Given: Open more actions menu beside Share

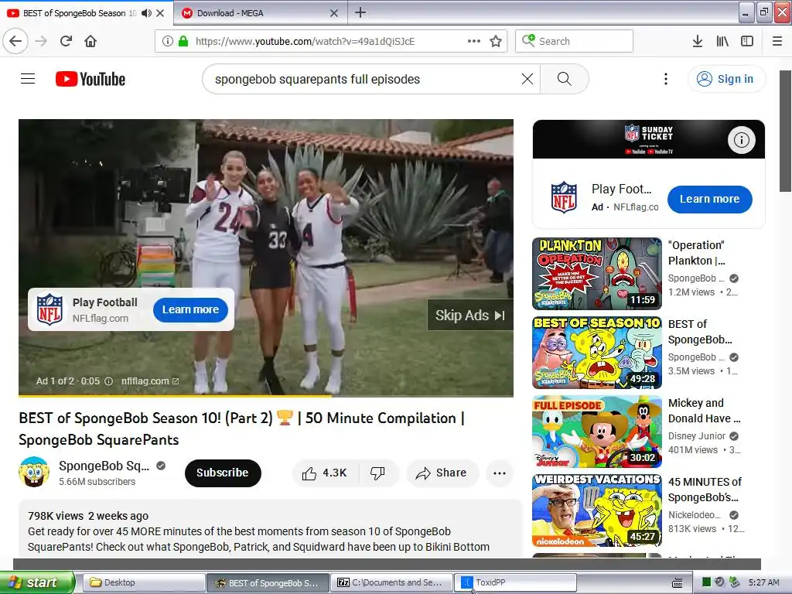Looking at the screenshot, I should [x=500, y=473].
